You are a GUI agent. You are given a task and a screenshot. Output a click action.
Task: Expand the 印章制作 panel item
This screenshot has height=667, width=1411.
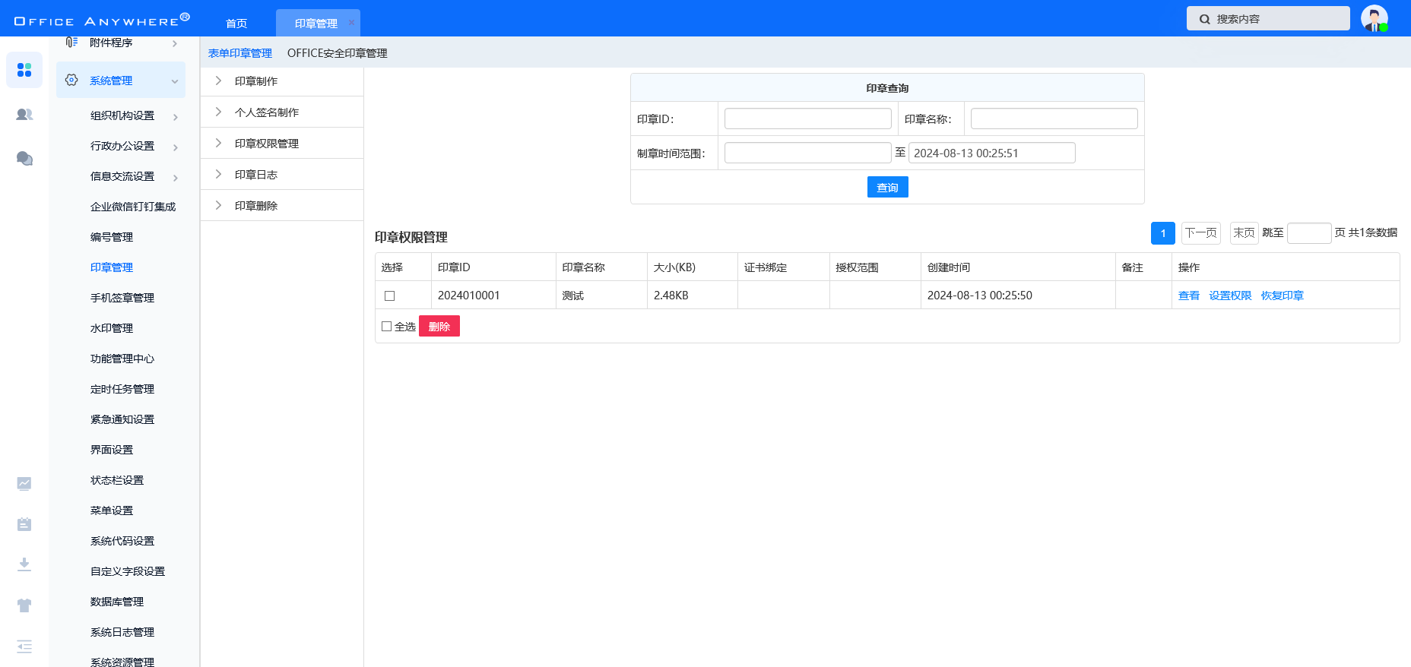219,81
